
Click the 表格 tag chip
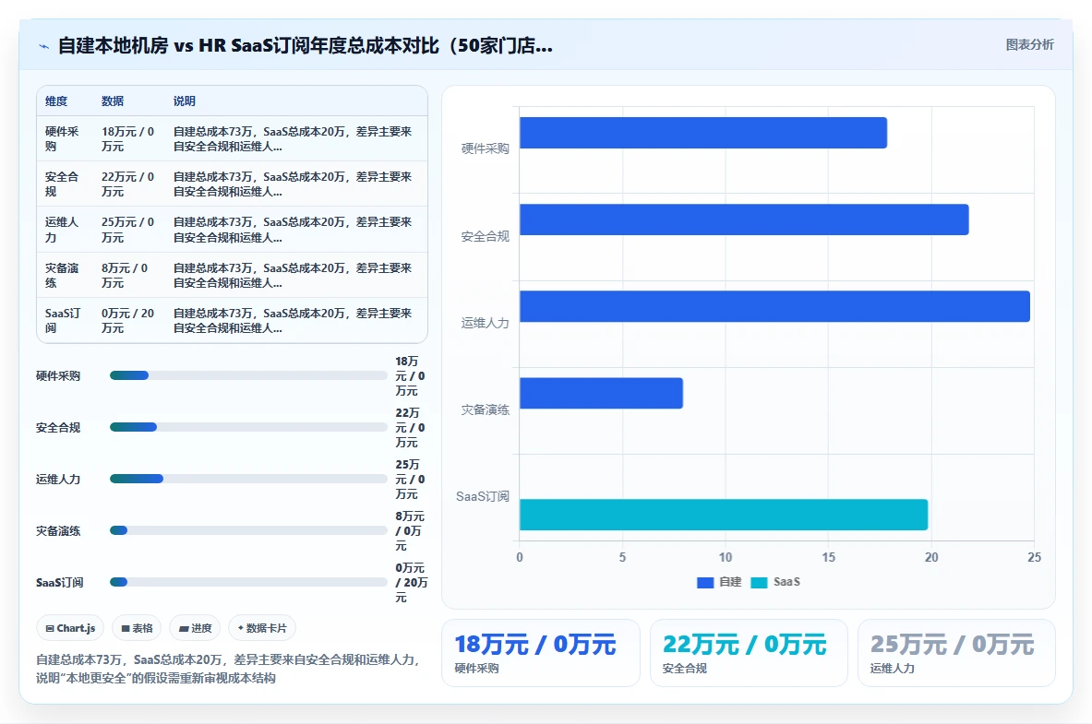pyautogui.click(x=137, y=628)
